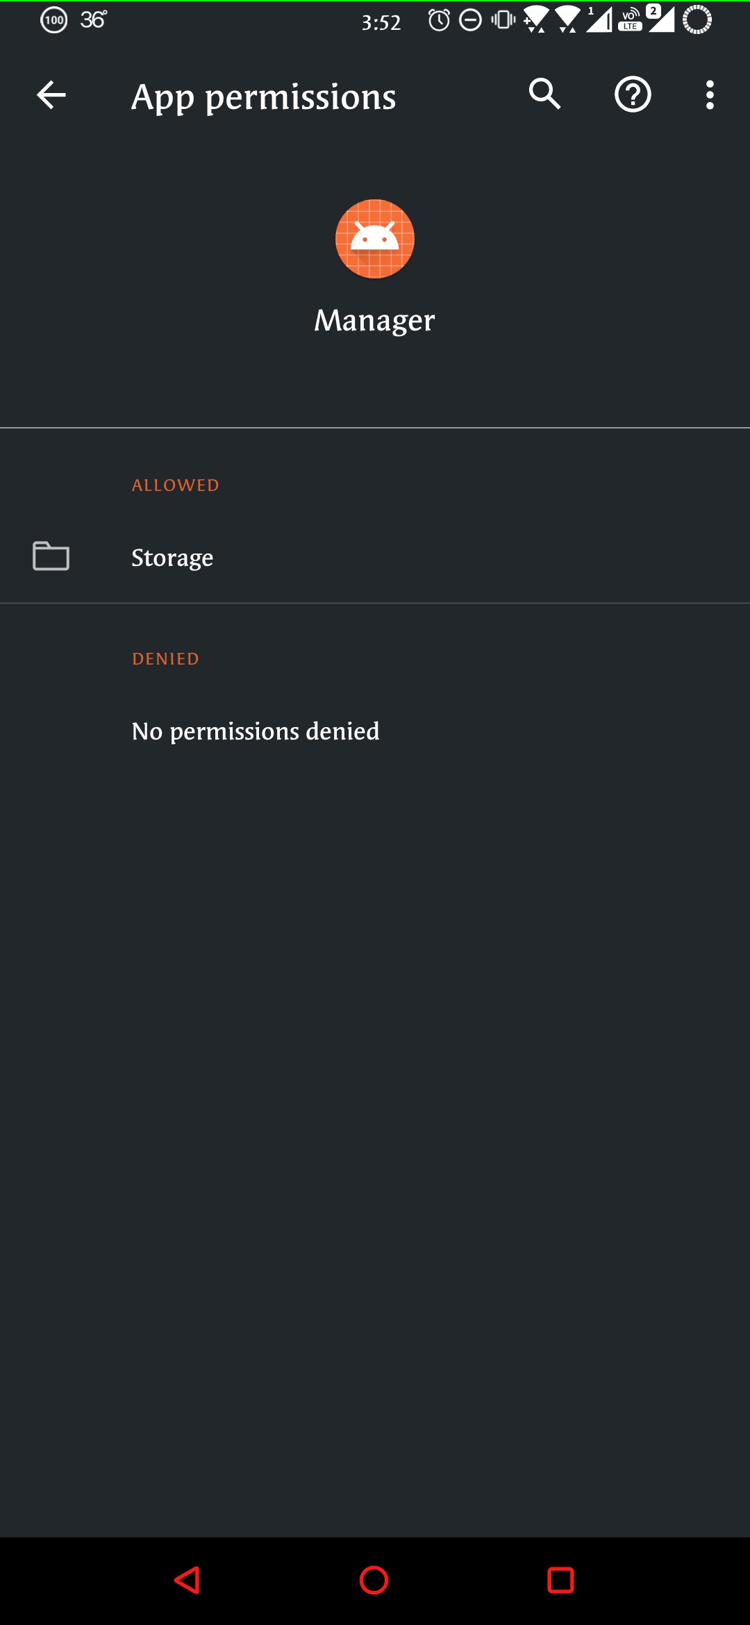Tap the clock showing 3:52

tap(381, 21)
